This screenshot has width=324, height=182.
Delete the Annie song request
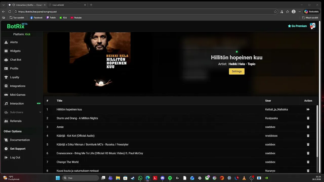308,127
